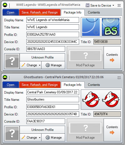Expand the Change dropdown in the Ghostbusters window
This screenshot has width=125, height=145.
[x=40, y=138]
